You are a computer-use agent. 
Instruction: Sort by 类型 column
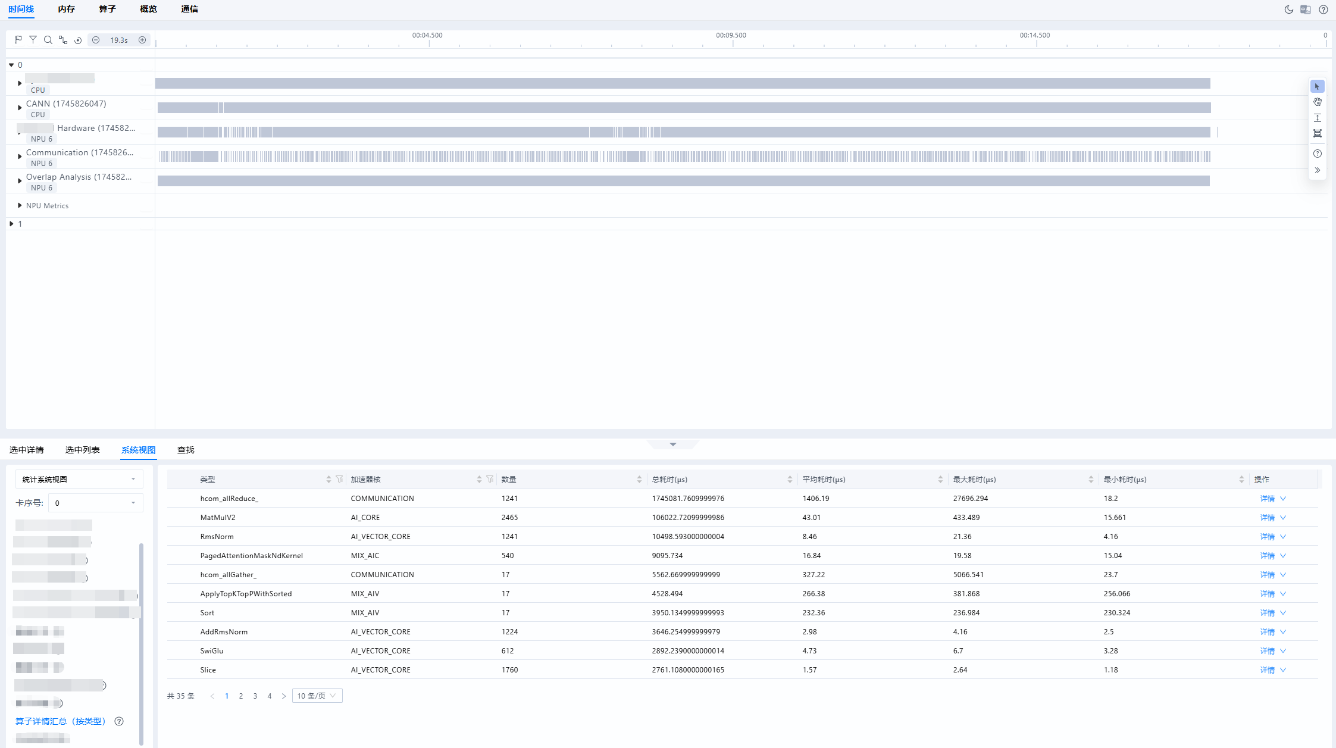coord(328,479)
